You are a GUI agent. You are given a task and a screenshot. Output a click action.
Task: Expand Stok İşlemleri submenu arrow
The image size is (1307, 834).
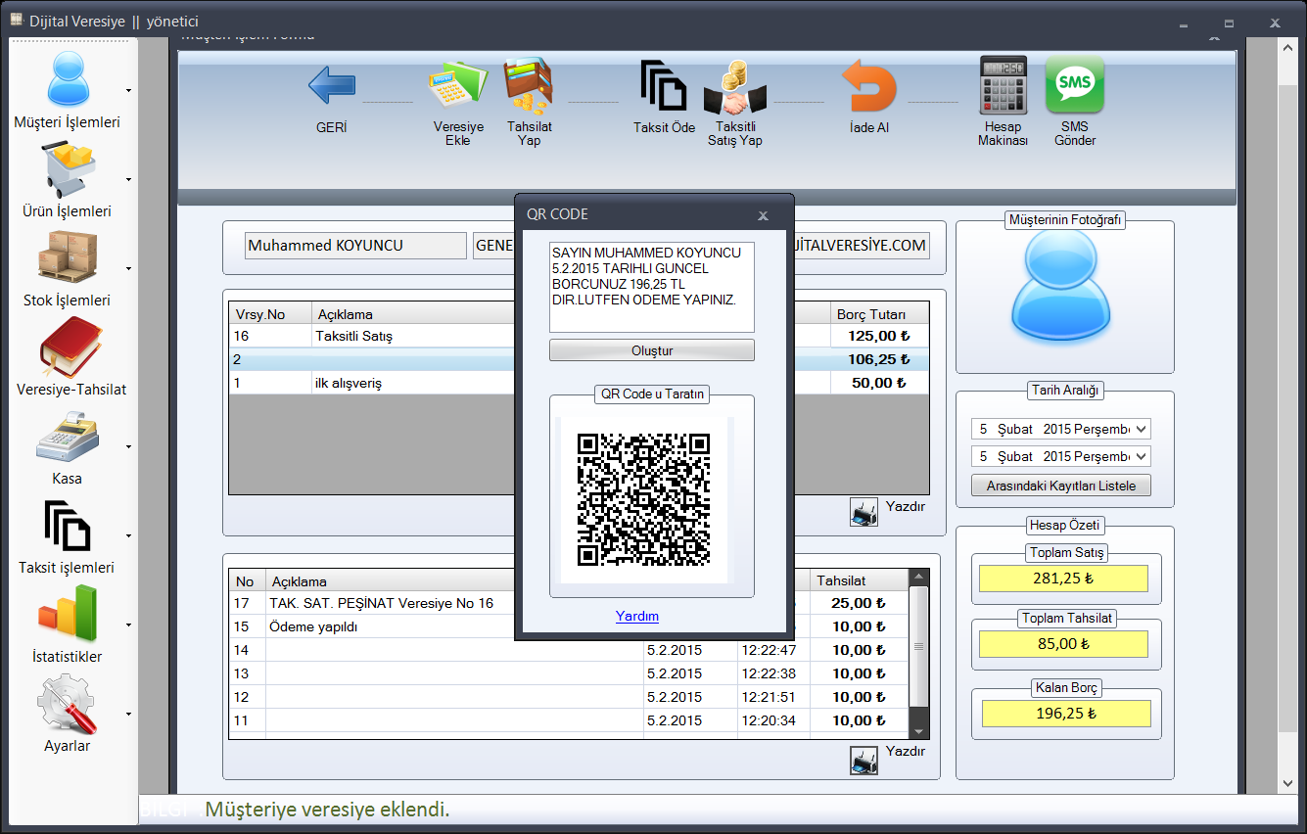click(128, 268)
